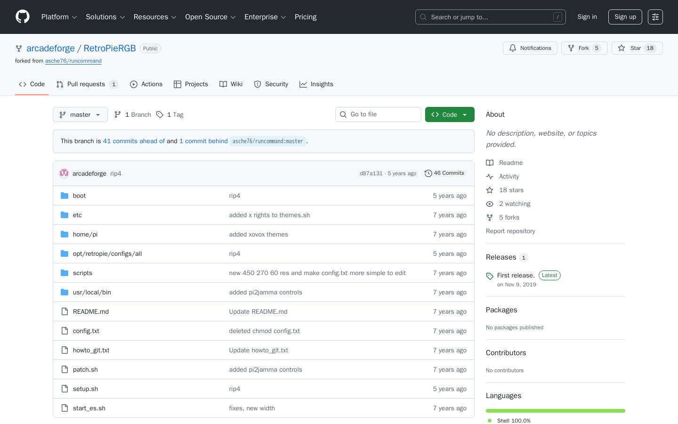Click the Notifications bell button
This screenshot has height=424, width=678.
click(530, 48)
